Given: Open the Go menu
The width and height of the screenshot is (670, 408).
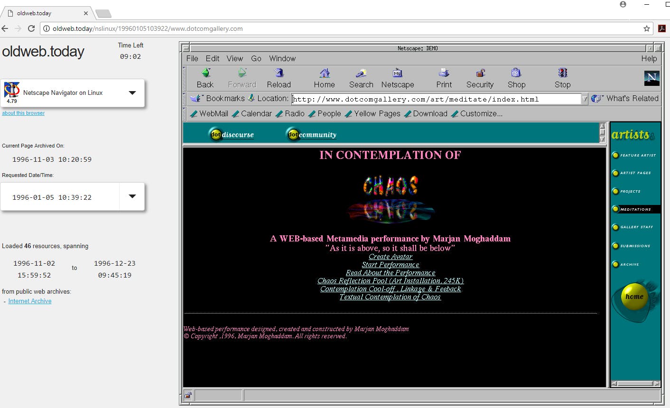Looking at the screenshot, I should coord(256,58).
